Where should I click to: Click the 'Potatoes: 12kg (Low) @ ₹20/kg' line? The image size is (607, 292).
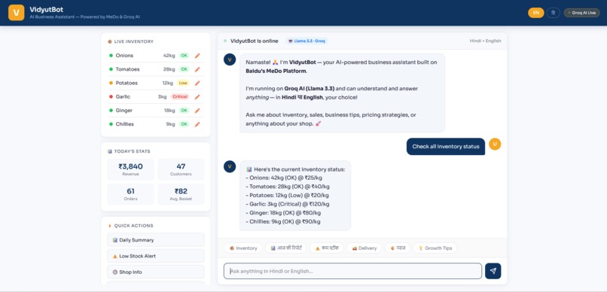coord(286,196)
